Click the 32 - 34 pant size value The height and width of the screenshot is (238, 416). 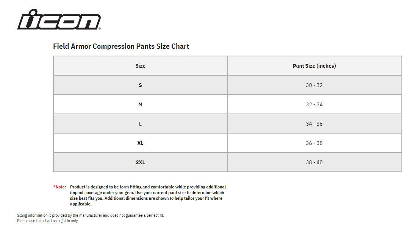314,104
